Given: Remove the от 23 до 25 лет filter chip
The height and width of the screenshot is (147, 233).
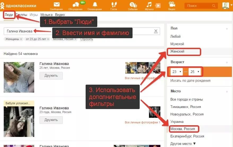Looking at the screenshot, I should 48,39.
